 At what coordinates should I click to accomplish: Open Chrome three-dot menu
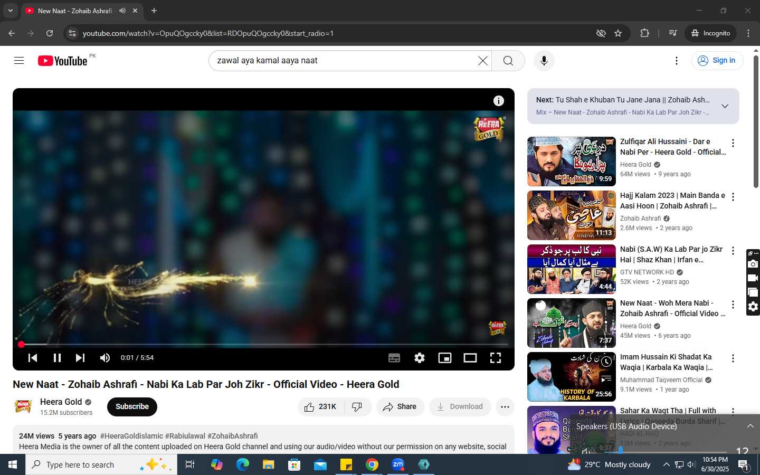pos(748,33)
